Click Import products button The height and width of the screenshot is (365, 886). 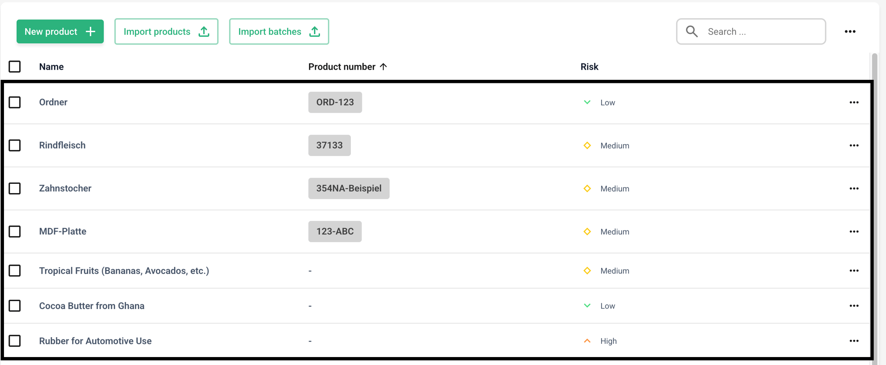pyautogui.click(x=166, y=32)
